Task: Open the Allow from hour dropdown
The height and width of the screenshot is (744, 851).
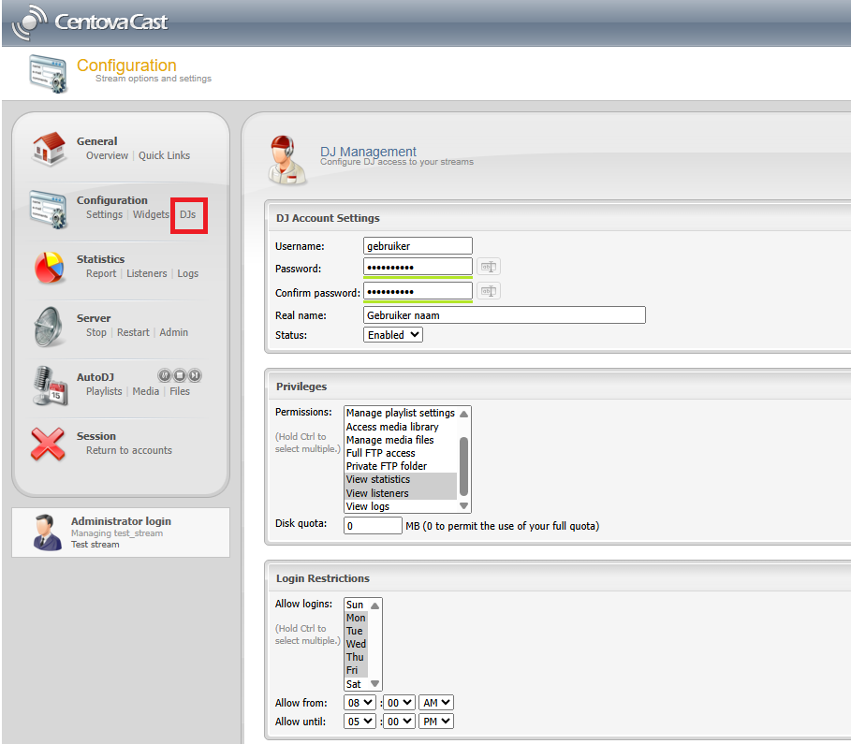Action: click(360, 703)
